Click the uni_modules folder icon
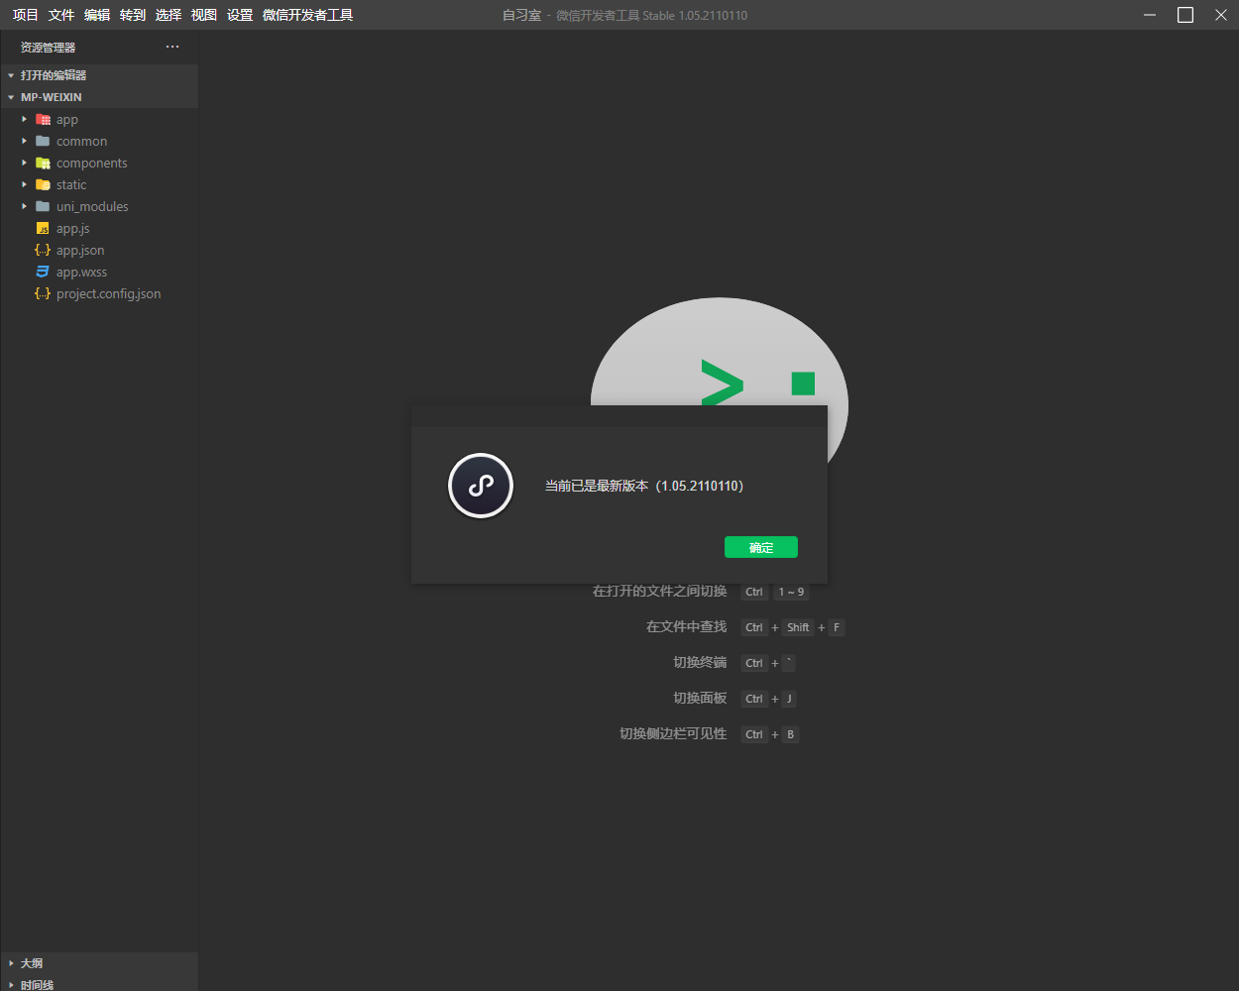 pyautogui.click(x=43, y=206)
